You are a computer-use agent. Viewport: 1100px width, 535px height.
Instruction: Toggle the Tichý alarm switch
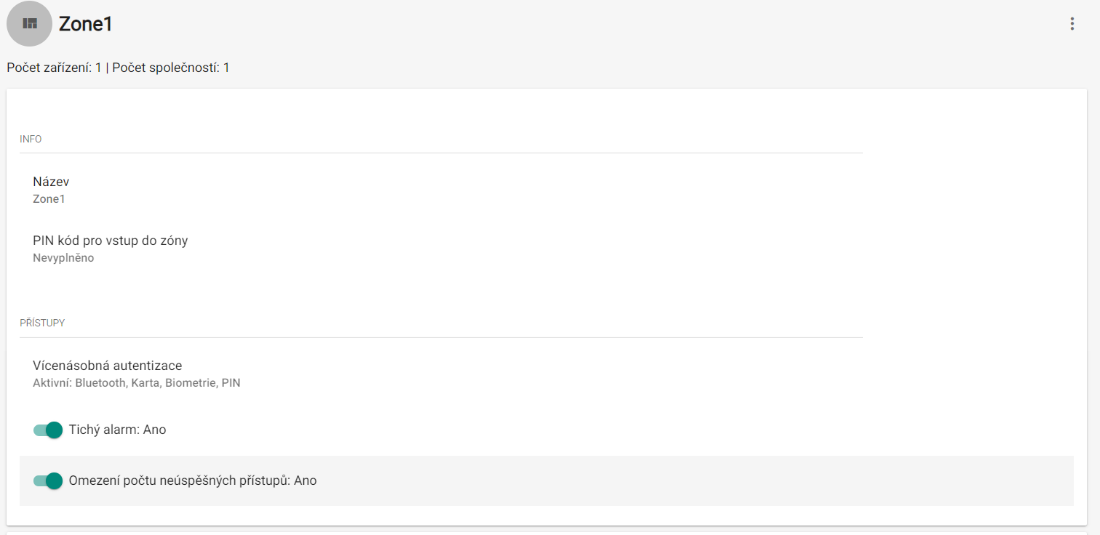tap(48, 430)
